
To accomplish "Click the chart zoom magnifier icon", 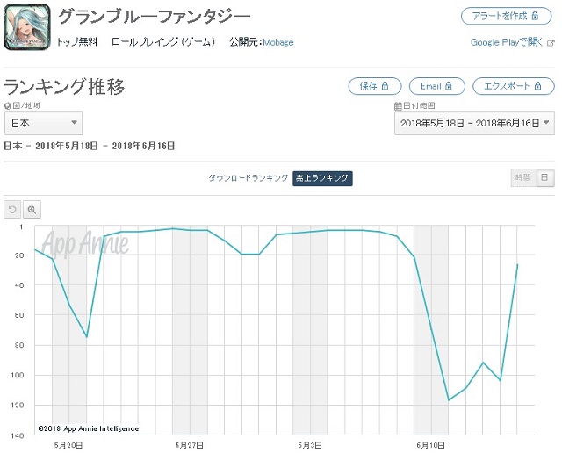I will coord(32,209).
